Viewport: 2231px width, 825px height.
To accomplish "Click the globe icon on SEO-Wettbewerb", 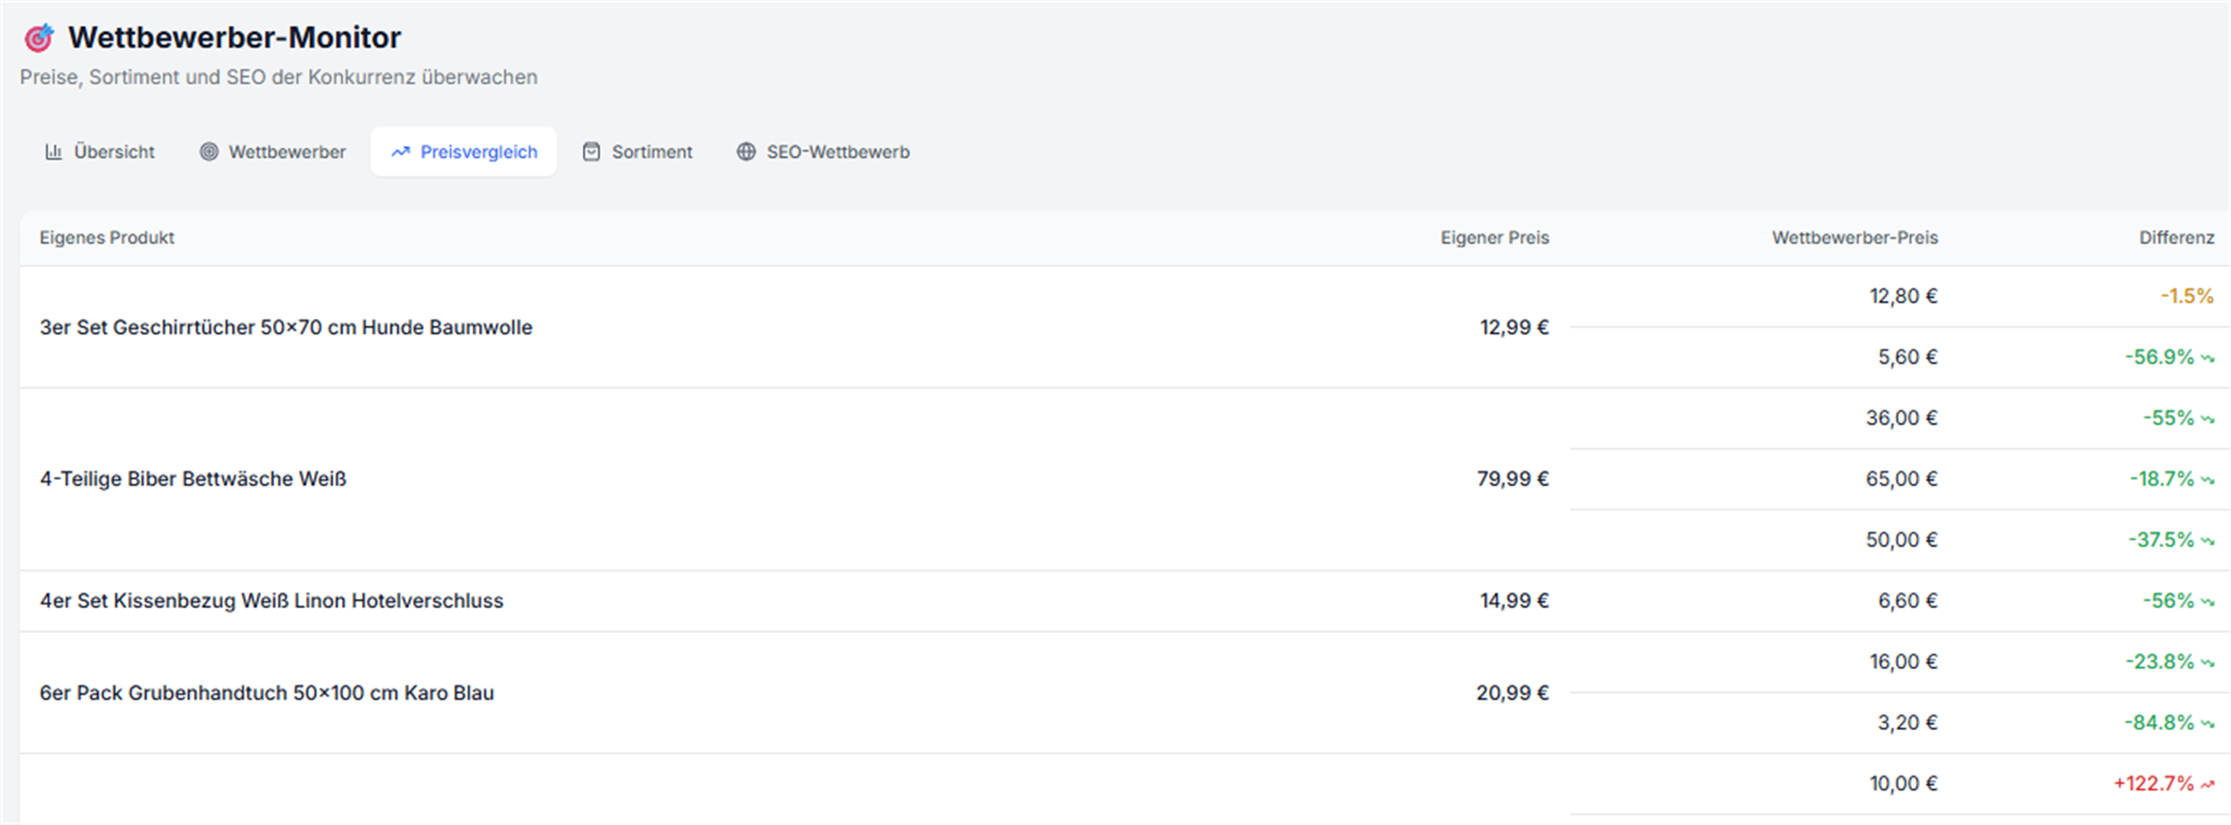I will pos(746,152).
